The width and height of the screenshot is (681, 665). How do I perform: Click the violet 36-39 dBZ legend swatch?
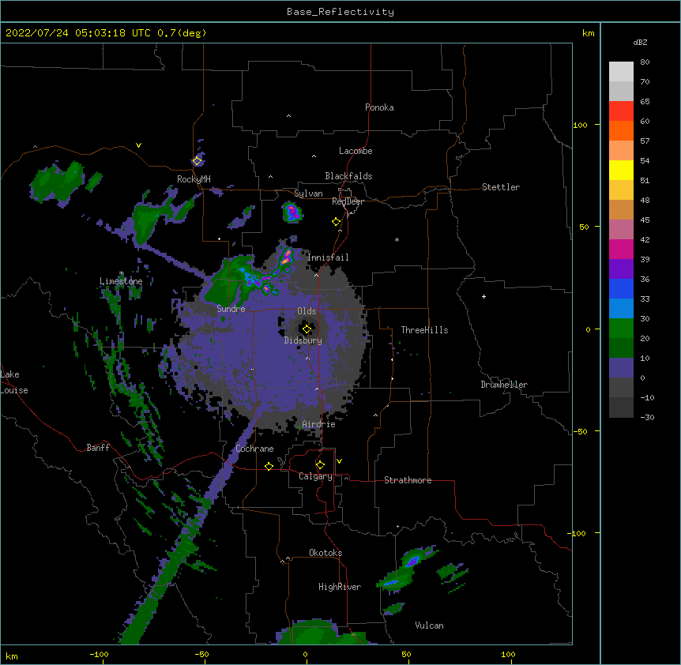click(621, 269)
